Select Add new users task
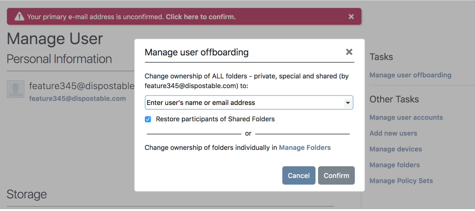 tap(393, 133)
